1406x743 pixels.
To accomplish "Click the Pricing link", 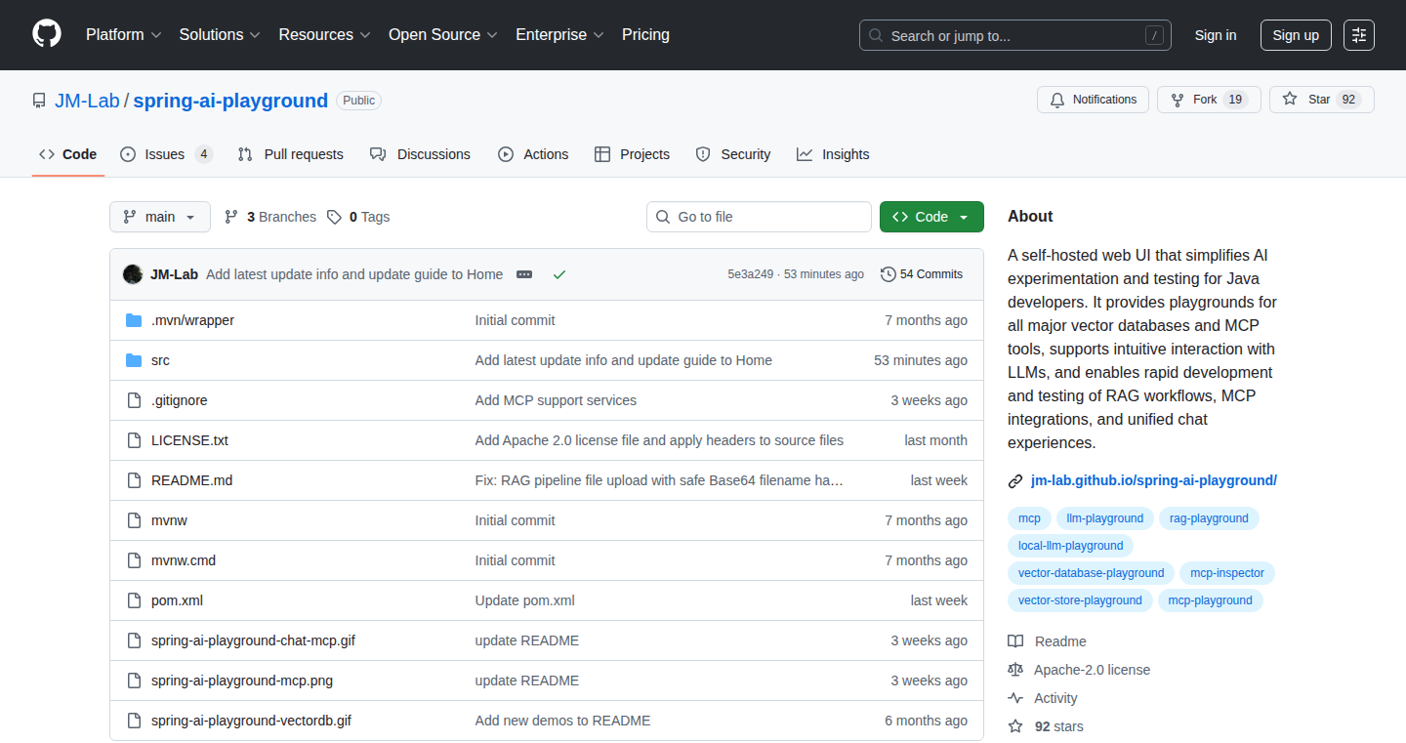I will tap(645, 35).
